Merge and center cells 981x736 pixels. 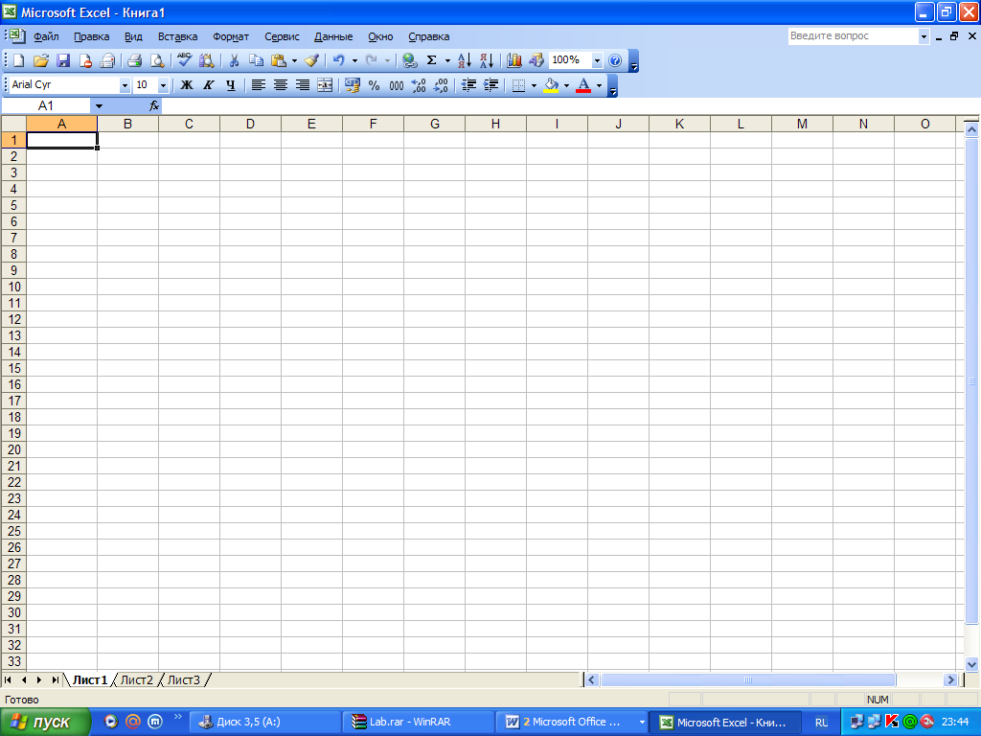click(x=325, y=85)
